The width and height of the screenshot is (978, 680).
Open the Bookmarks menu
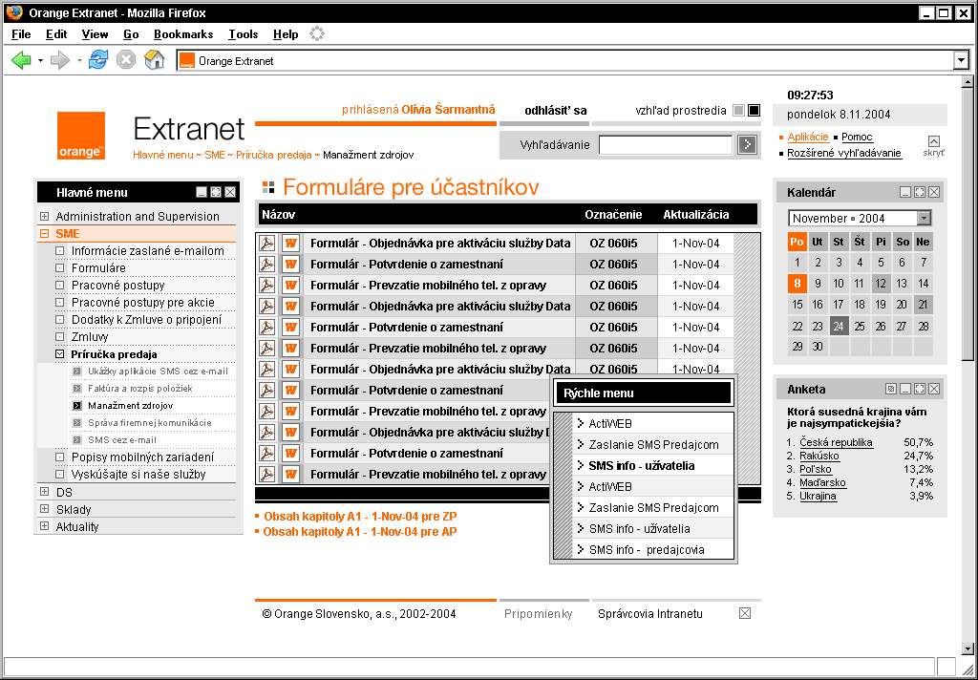click(183, 34)
